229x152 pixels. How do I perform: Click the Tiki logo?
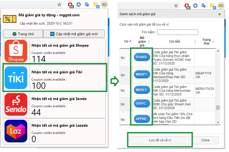pyautogui.click(x=16, y=78)
